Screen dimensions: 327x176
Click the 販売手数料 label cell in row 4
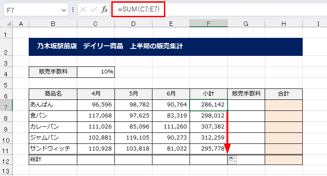click(53, 72)
